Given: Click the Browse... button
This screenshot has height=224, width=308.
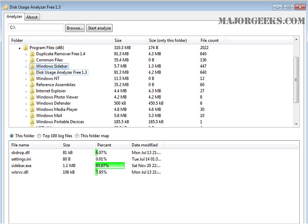Looking at the screenshot, I should pos(75,28).
